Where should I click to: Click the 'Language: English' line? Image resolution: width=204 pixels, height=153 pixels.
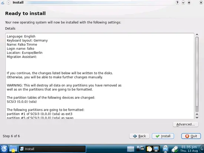(21, 36)
